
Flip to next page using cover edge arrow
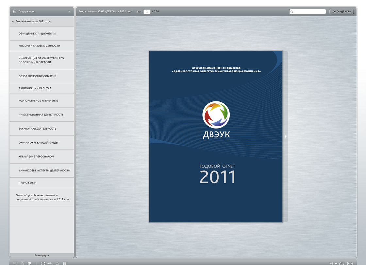pos(286,136)
